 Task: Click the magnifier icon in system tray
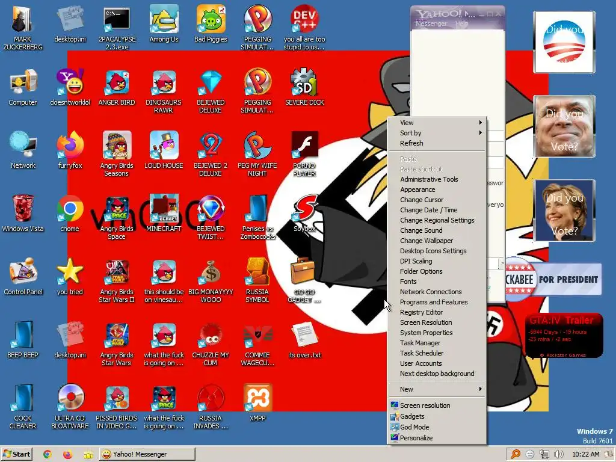(x=516, y=454)
